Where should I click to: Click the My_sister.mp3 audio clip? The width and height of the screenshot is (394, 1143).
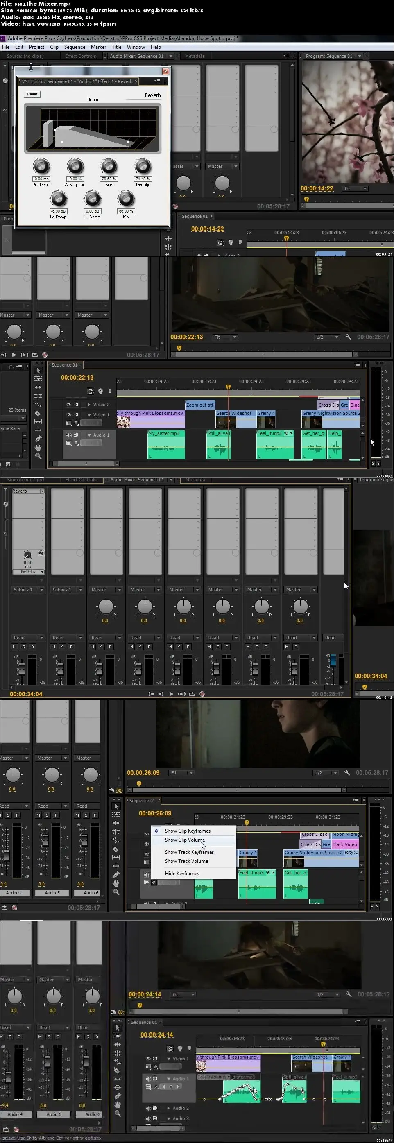click(166, 446)
